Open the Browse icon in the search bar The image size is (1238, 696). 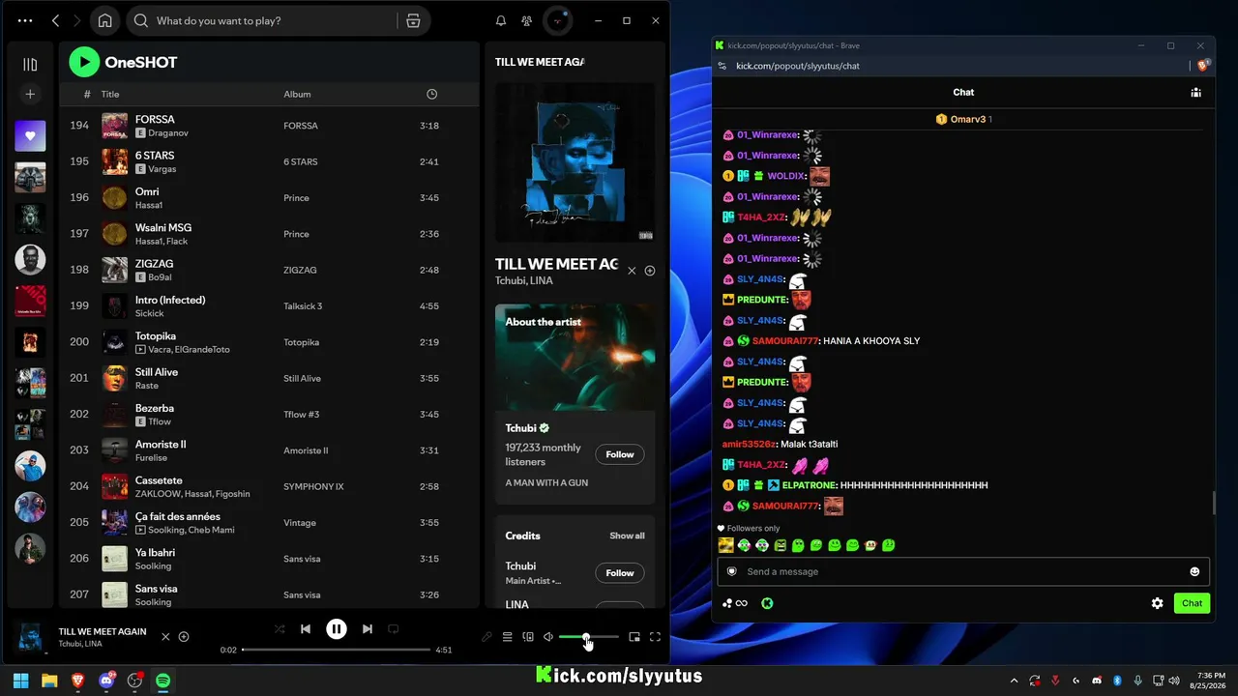point(413,20)
